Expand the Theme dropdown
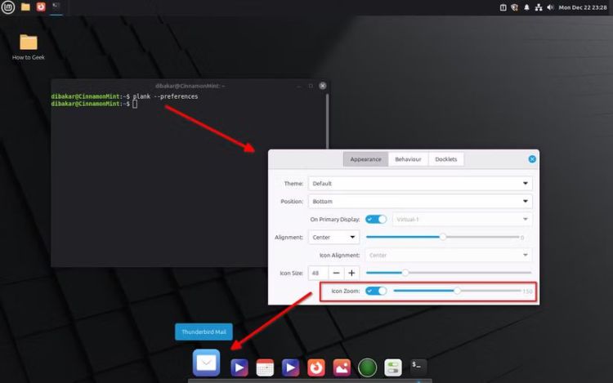 click(420, 184)
